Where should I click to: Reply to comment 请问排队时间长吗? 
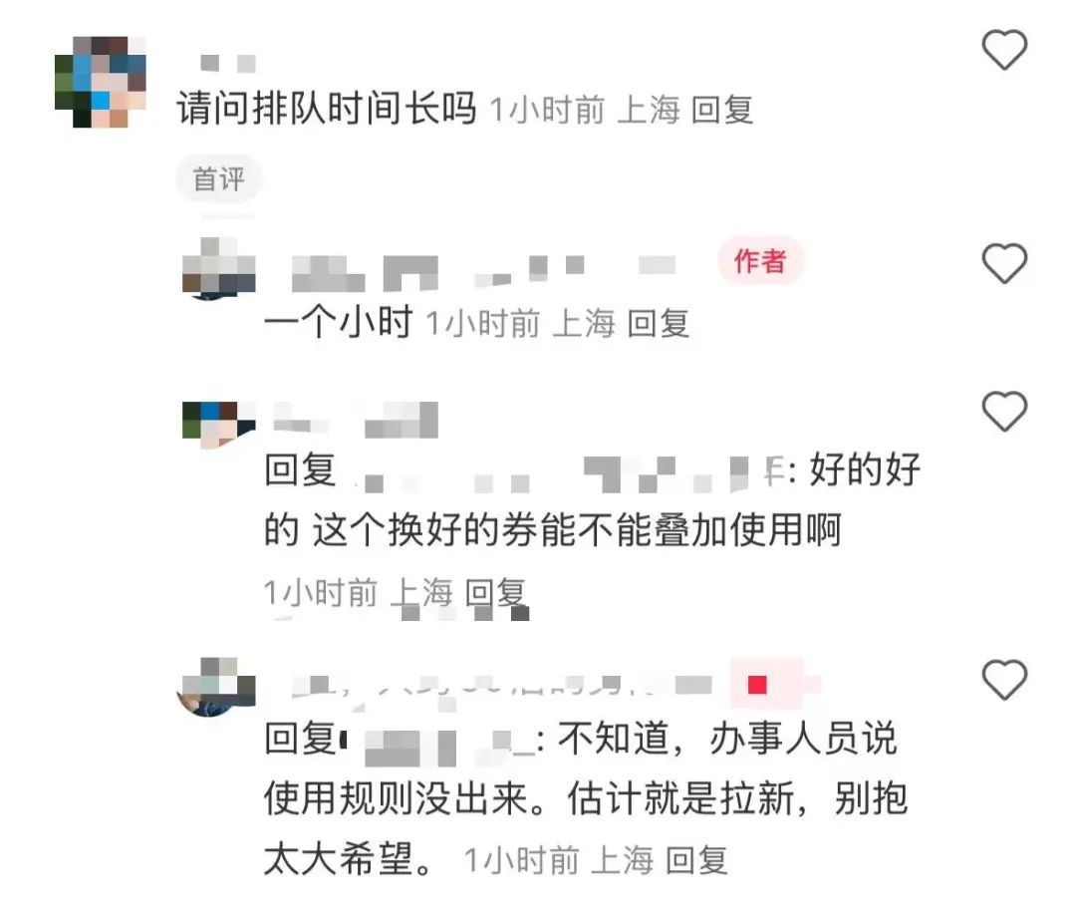722,110
